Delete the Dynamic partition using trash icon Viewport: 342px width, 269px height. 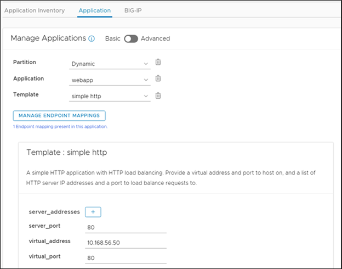[x=158, y=63]
